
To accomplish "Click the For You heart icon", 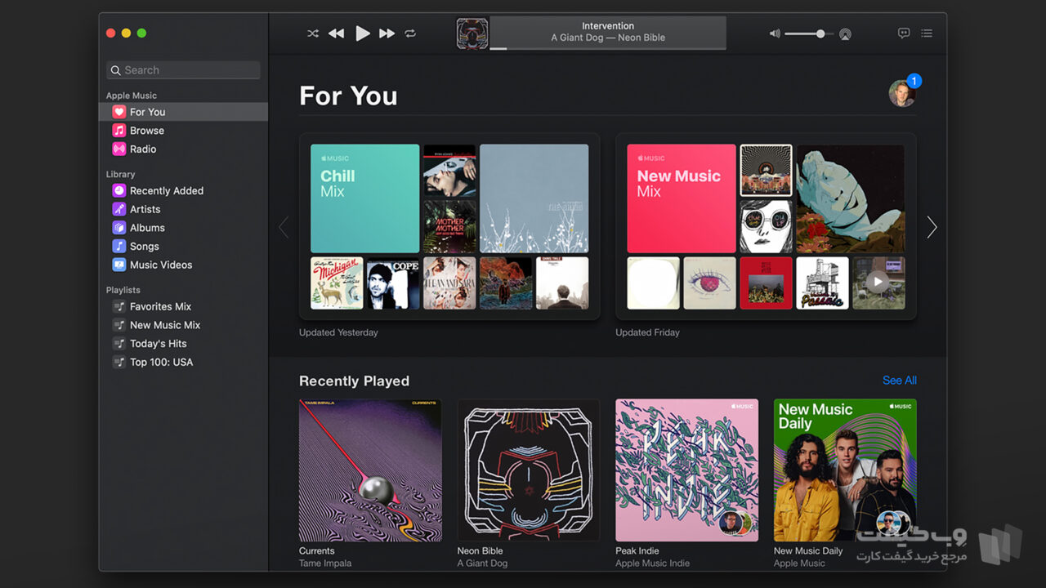I will click(118, 112).
